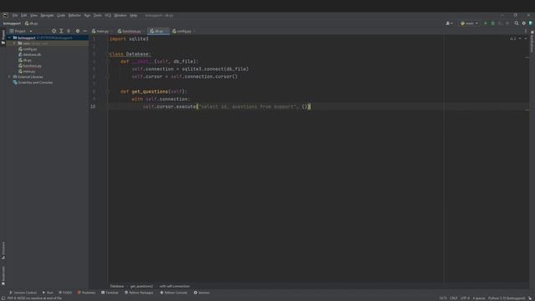This screenshot has width=535, height=301.
Task: Click the CRLF line separator status item
Action: coord(453,298)
